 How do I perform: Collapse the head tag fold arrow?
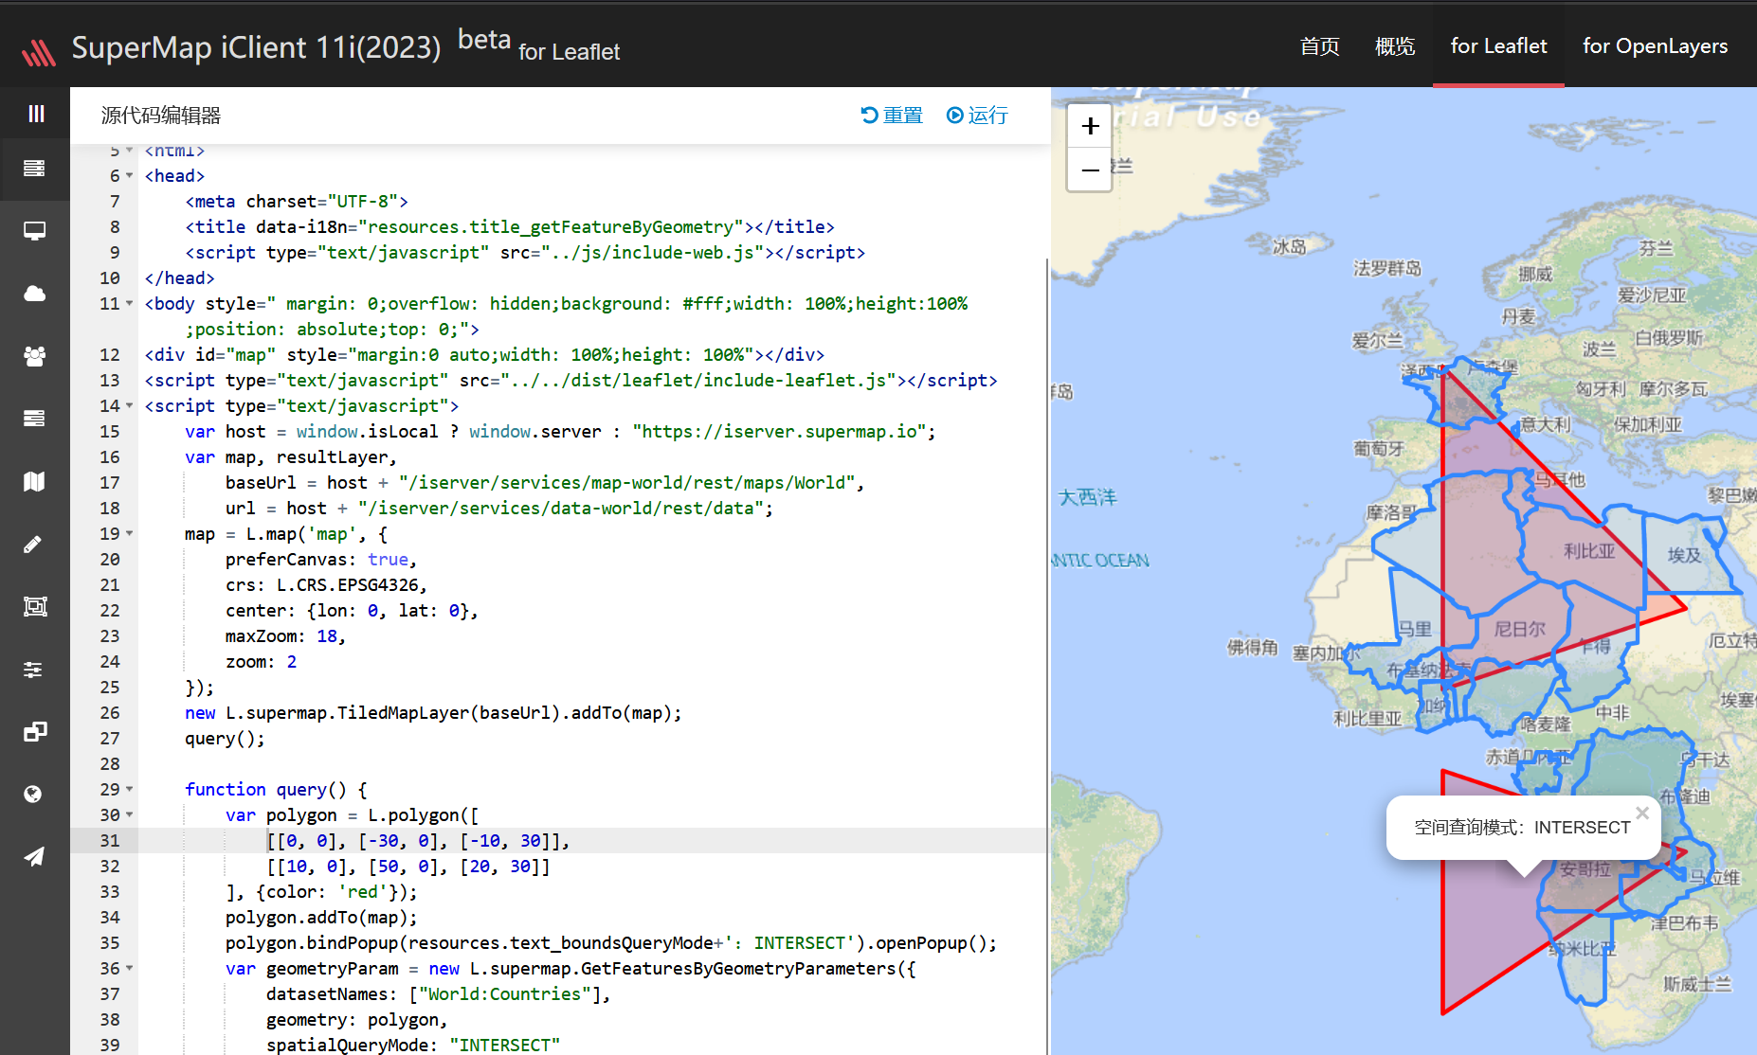[130, 176]
